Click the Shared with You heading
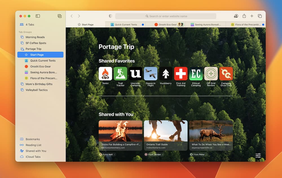This screenshot has width=282, height=178. (x=116, y=114)
